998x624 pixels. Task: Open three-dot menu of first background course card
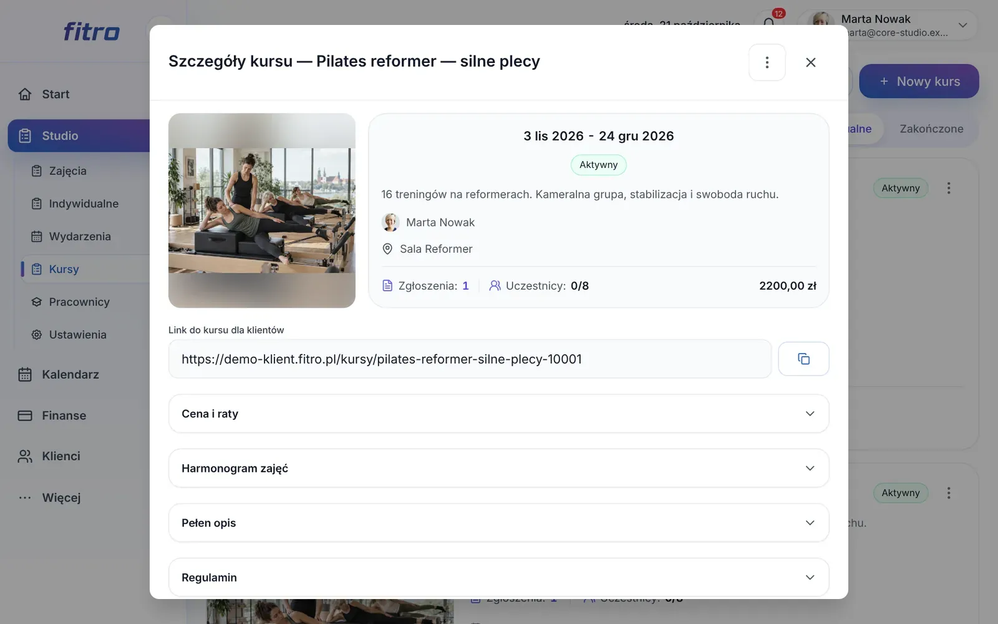click(949, 188)
